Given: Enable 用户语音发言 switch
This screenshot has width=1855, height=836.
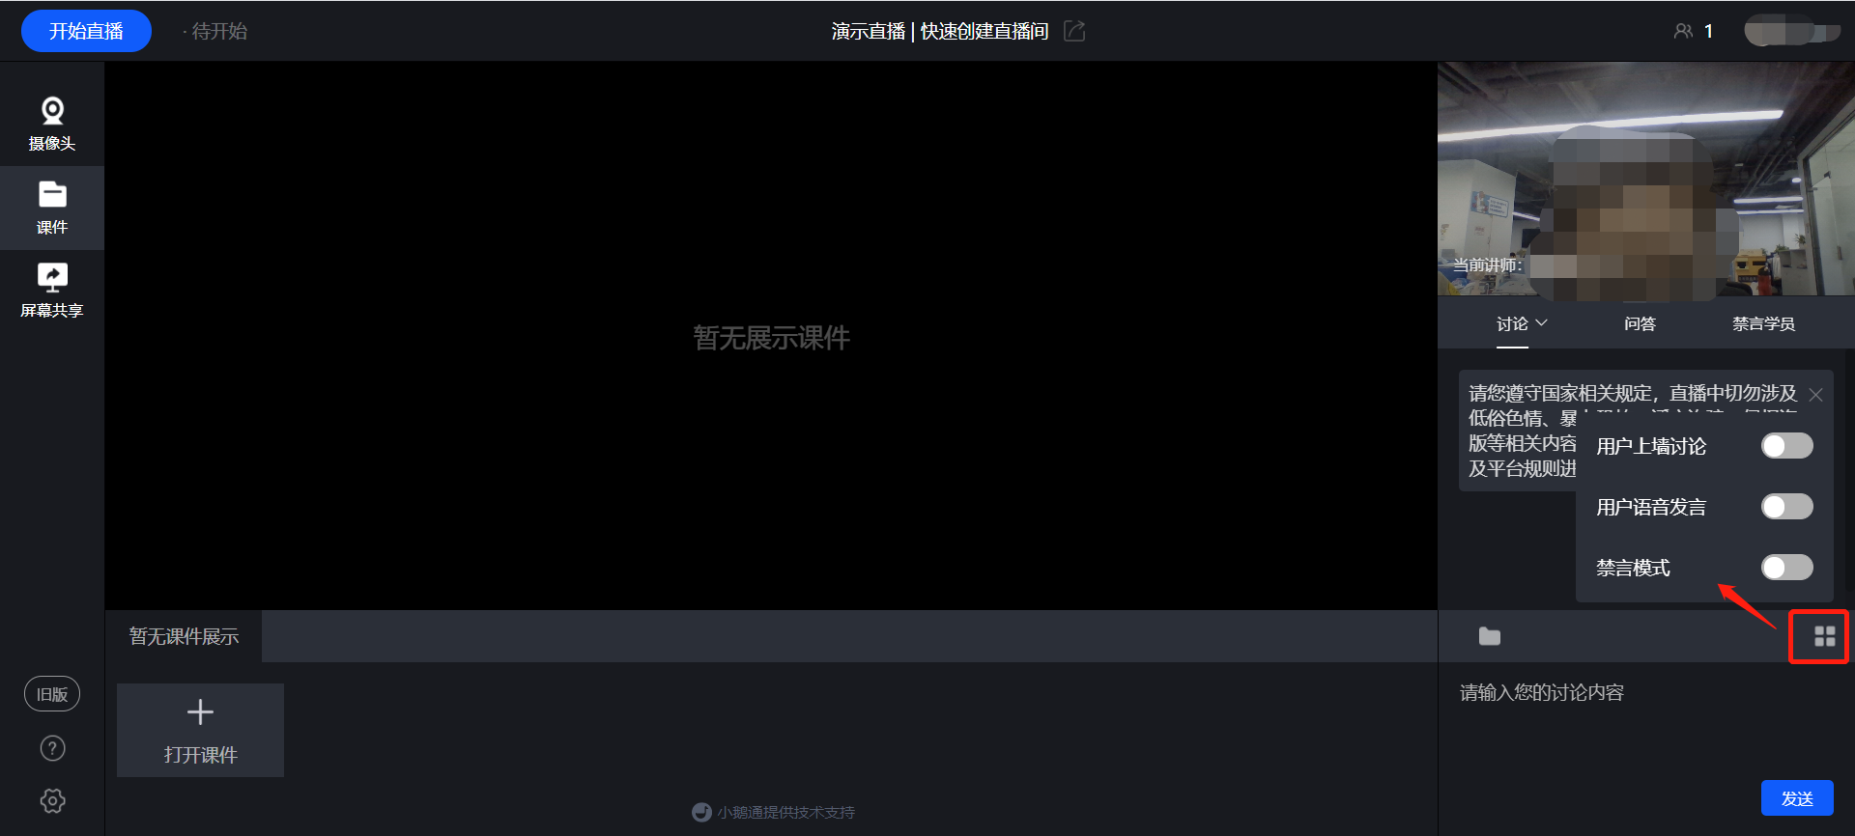Looking at the screenshot, I should click(1786, 506).
